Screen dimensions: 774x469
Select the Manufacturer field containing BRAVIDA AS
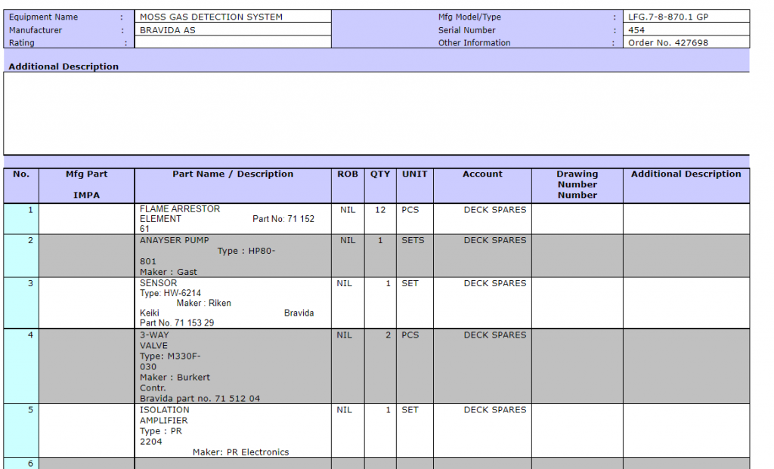point(233,30)
